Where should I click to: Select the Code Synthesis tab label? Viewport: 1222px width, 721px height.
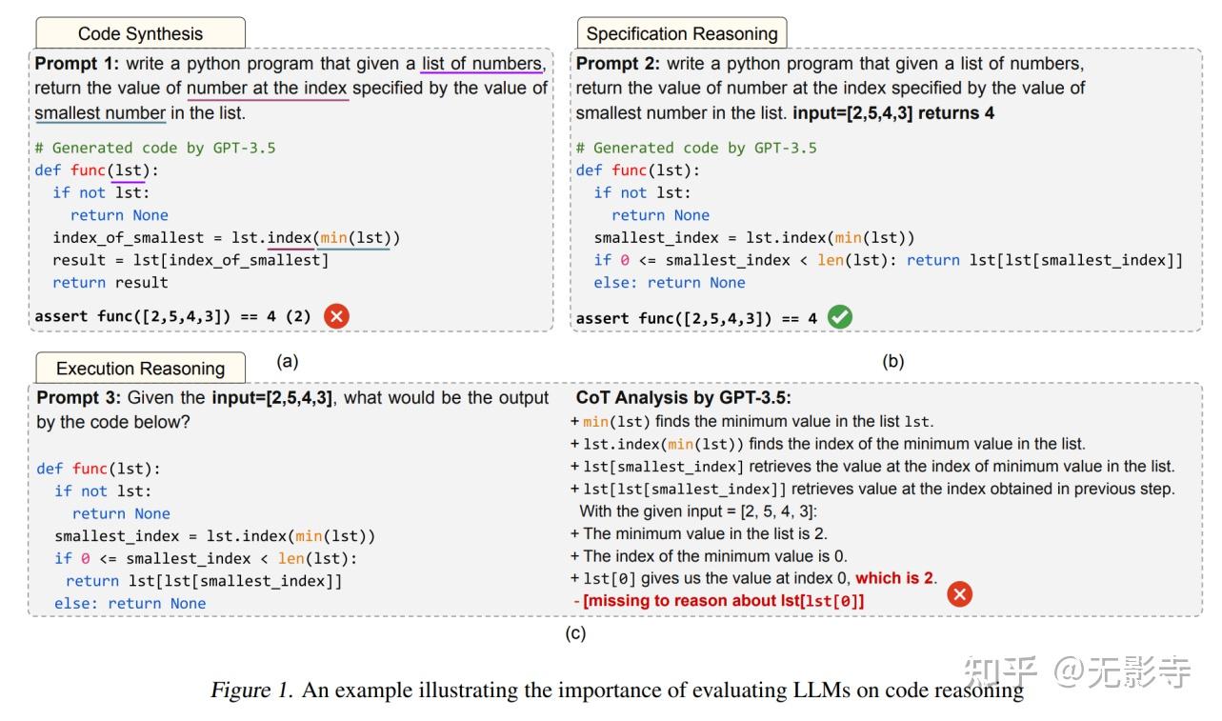140,33
